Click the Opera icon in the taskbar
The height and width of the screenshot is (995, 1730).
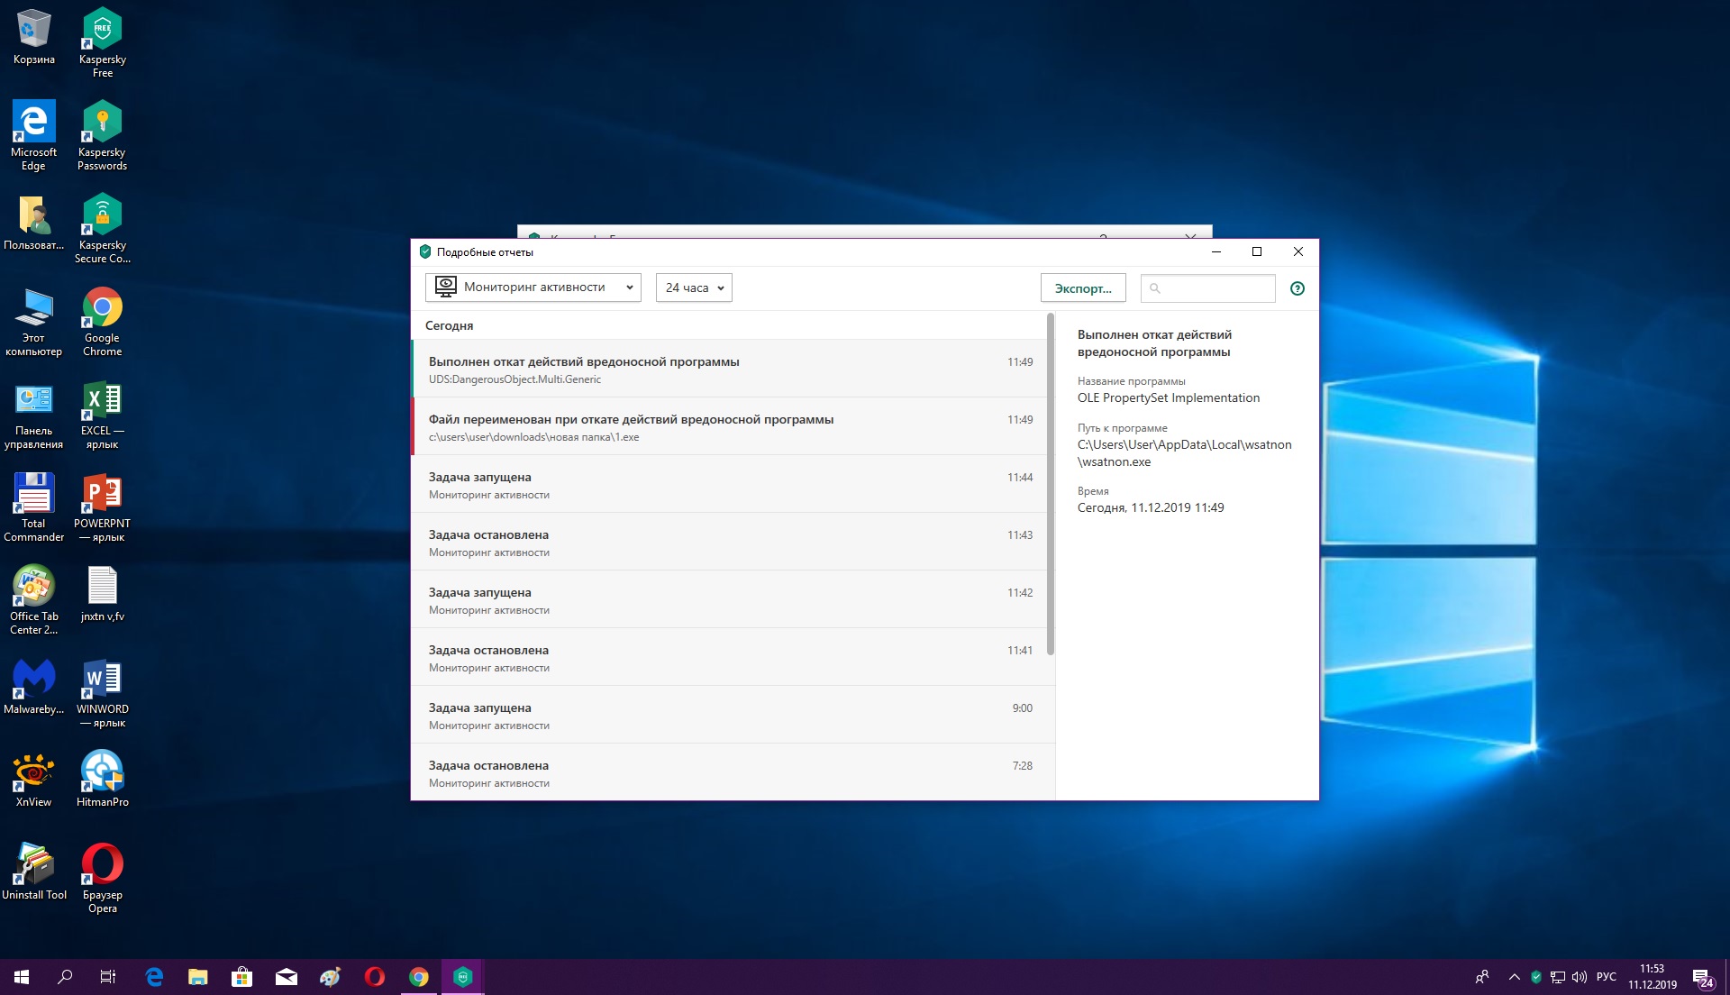coord(375,976)
